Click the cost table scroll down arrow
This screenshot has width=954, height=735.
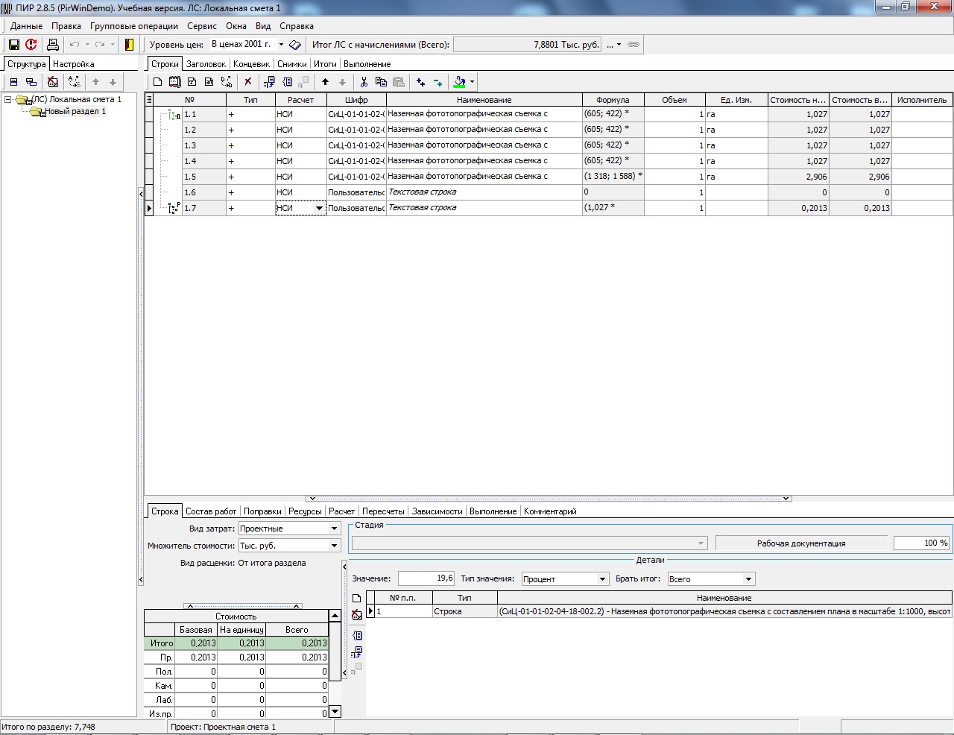click(x=335, y=711)
